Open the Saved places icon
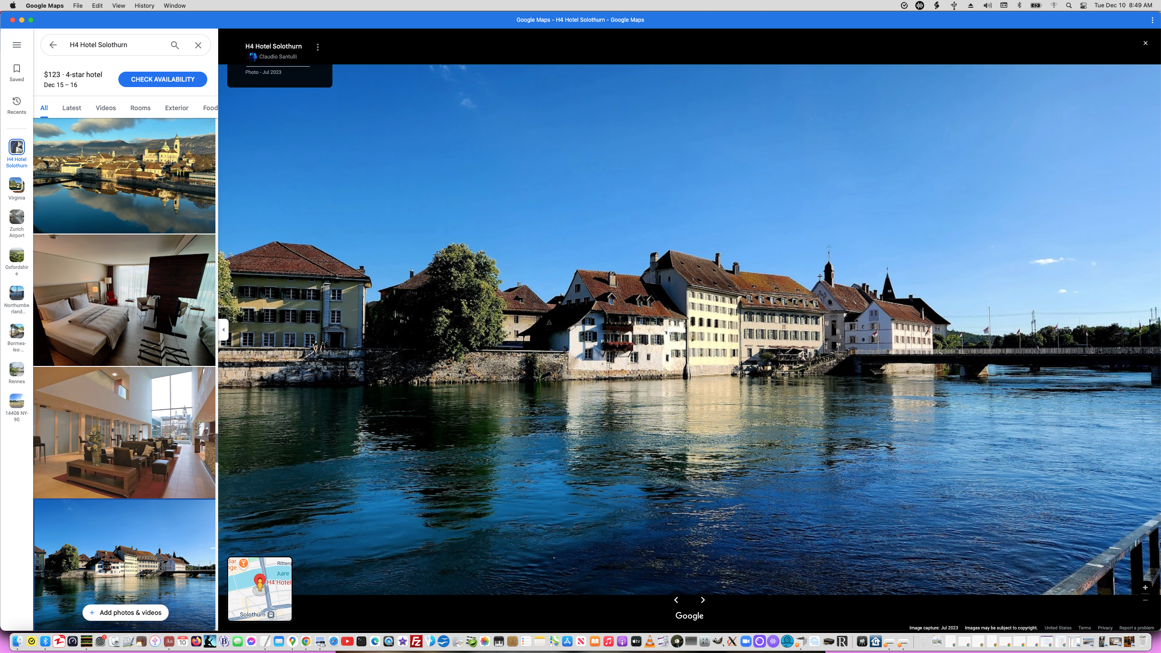1161x653 pixels. 17,73
